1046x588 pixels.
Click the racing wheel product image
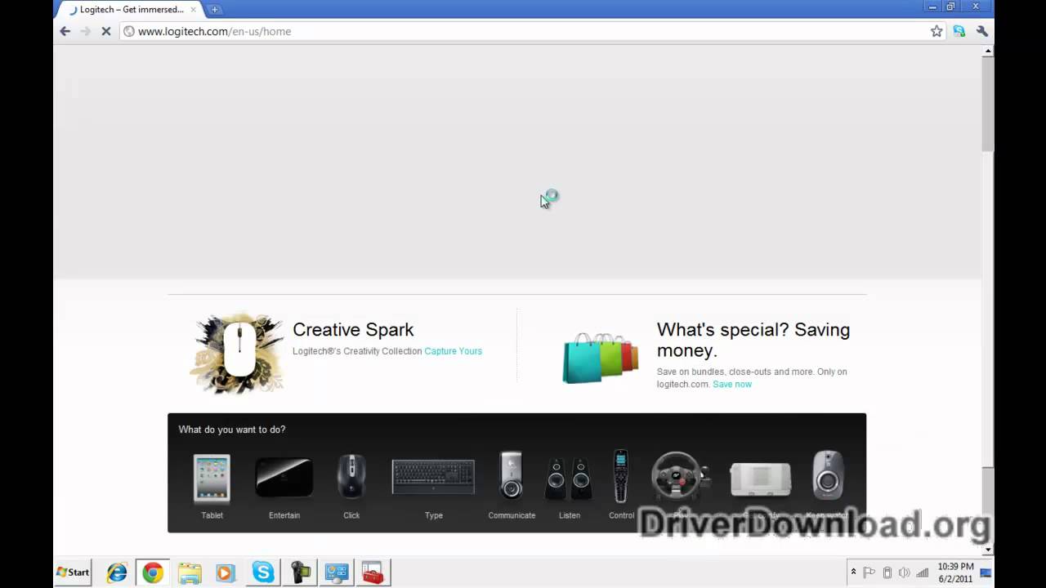coord(680,474)
